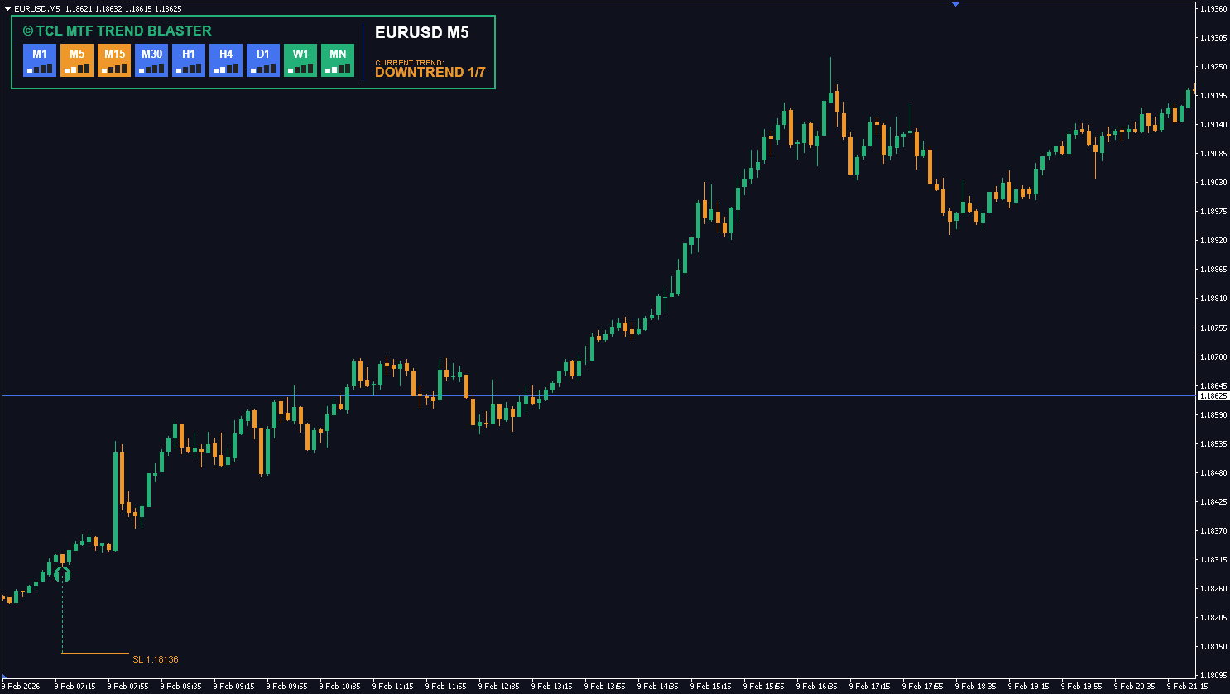Click the M1 timeframe tile

pyautogui.click(x=40, y=60)
